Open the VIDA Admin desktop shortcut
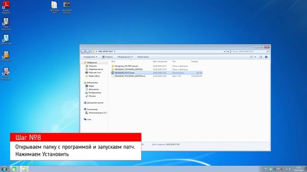The image size is (307, 172). pyautogui.click(x=6, y=56)
